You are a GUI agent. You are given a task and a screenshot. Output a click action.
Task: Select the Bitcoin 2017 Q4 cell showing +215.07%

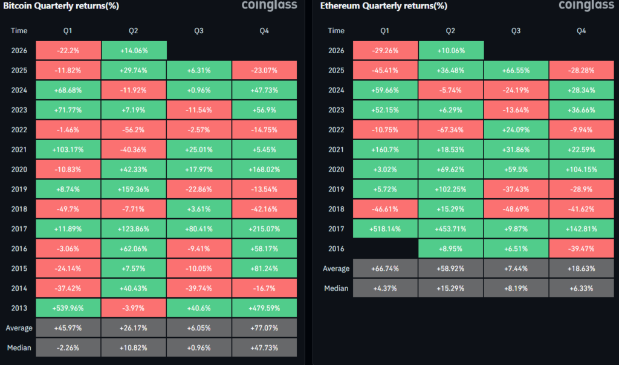(264, 229)
